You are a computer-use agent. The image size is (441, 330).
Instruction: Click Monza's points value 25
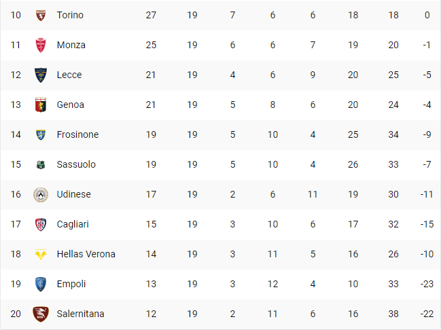[x=151, y=45]
